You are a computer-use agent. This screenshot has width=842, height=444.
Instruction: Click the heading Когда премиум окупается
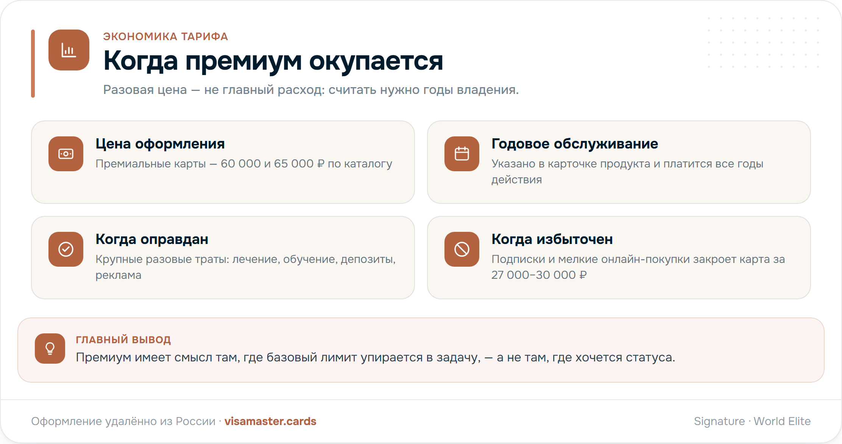point(273,61)
